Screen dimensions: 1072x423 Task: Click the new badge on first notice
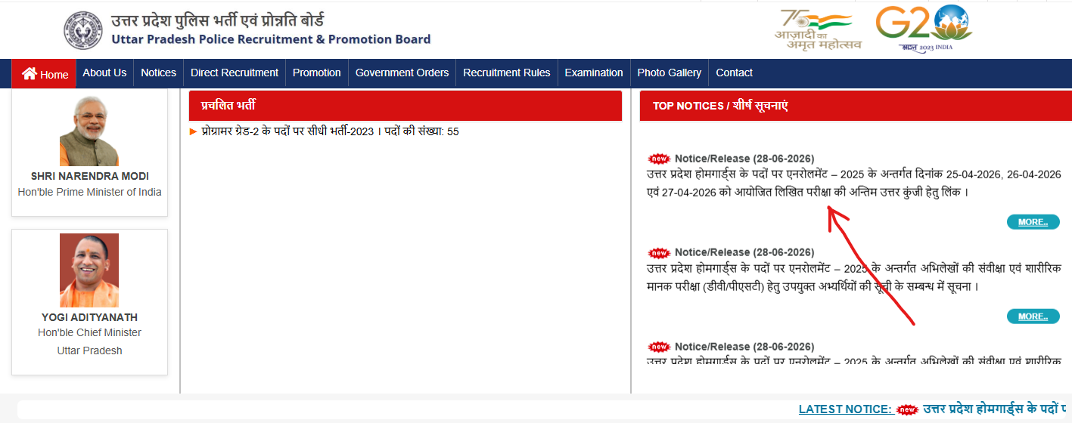click(x=660, y=159)
